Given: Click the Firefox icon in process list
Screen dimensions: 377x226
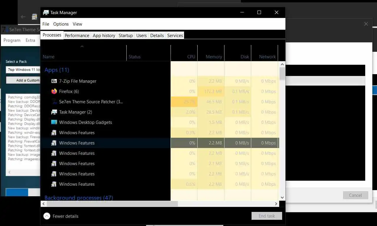Looking at the screenshot, I should pos(54,92).
